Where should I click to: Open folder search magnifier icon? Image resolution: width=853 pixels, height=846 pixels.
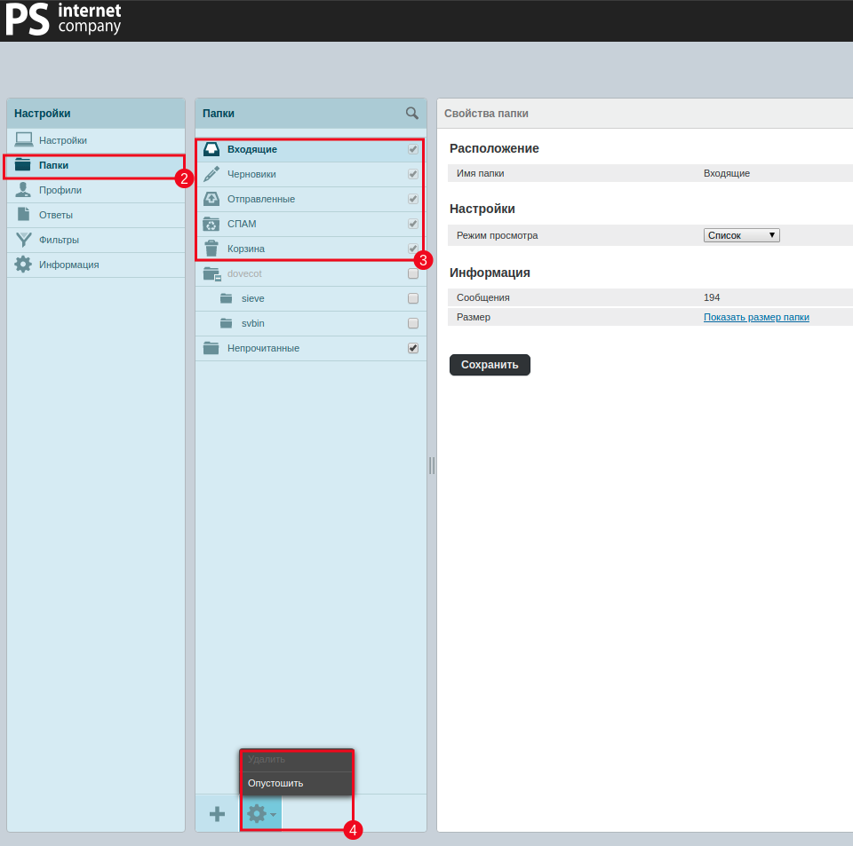[411, 113]
